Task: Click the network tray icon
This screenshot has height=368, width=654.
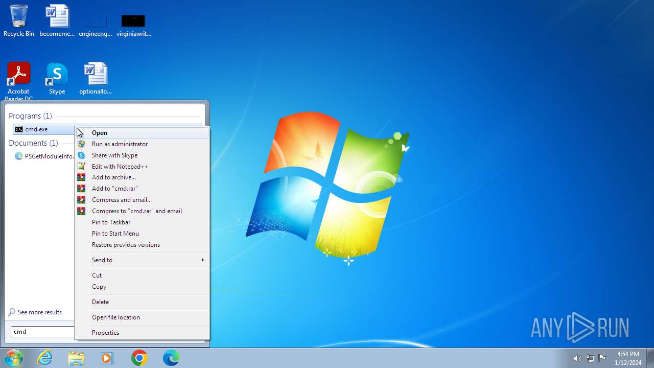Action: [x=590, y=358]
